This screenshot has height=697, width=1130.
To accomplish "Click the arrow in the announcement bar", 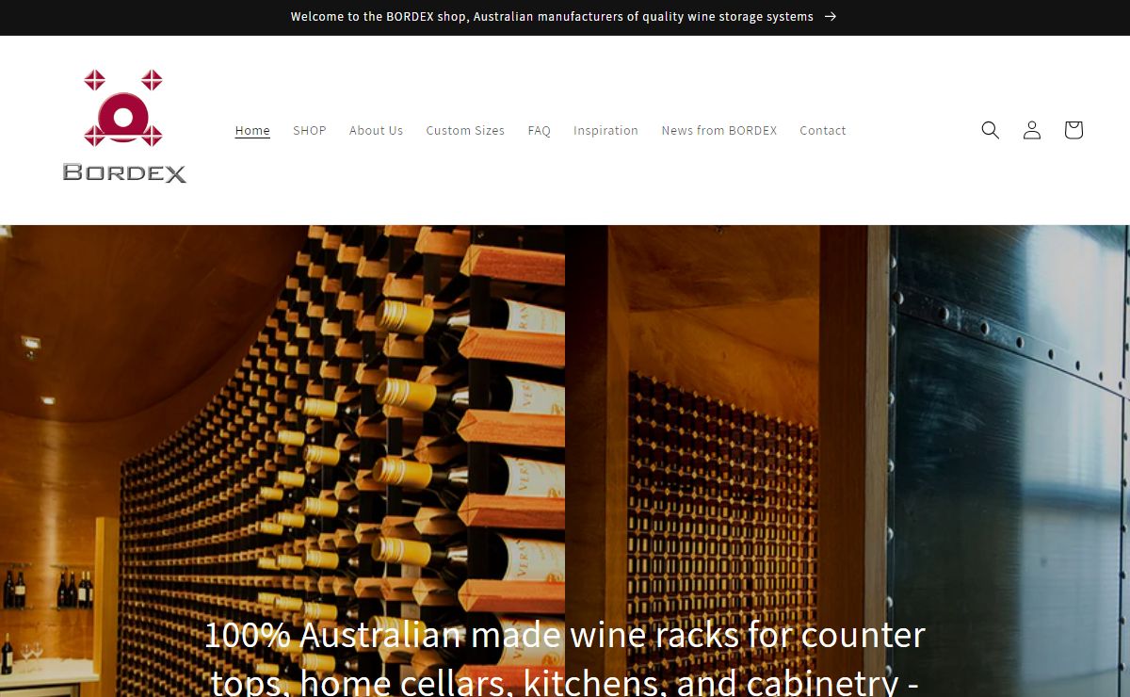I will click(x=830, y=17).
